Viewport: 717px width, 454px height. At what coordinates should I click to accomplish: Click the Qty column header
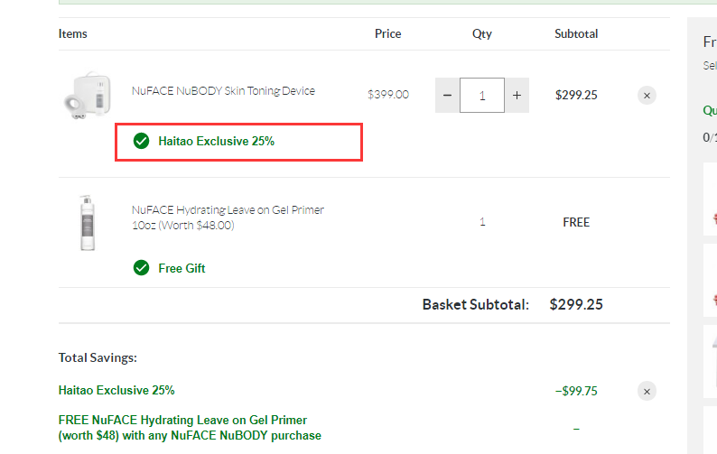point(482,33)
